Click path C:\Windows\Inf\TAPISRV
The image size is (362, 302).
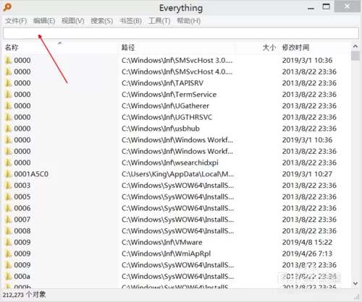point(162,83)
